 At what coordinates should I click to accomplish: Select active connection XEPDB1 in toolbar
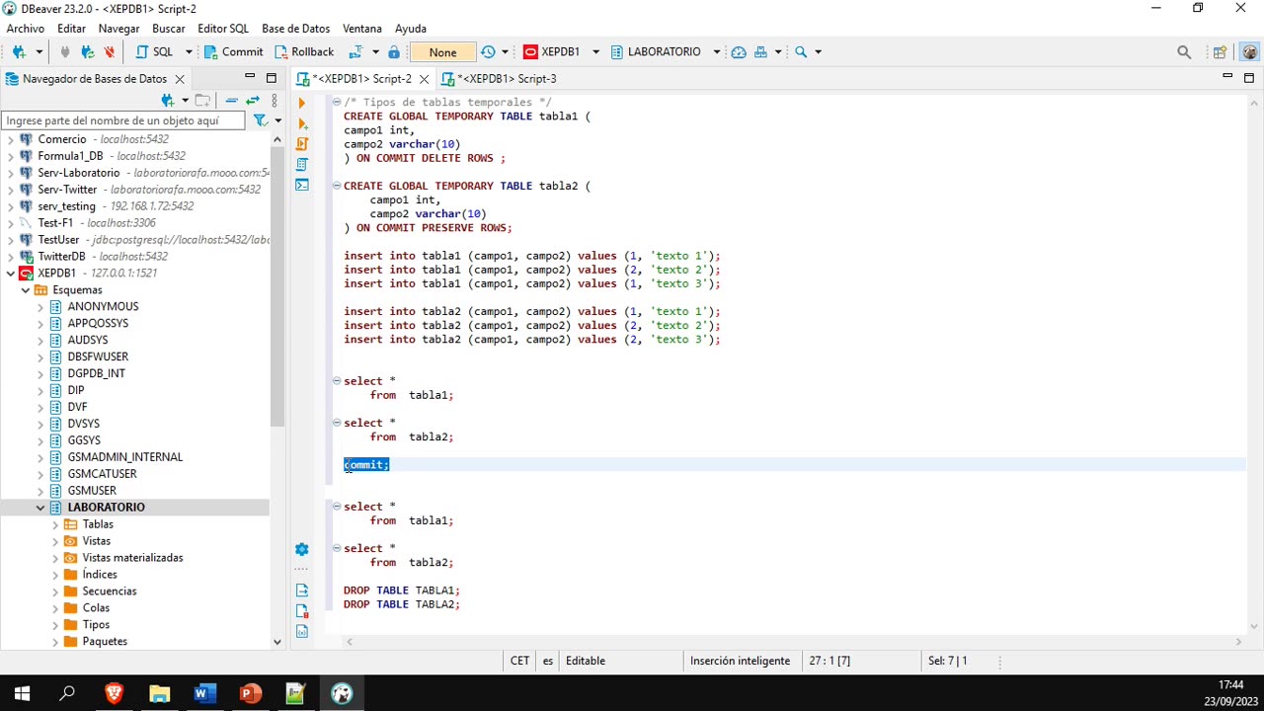point(560,51)
